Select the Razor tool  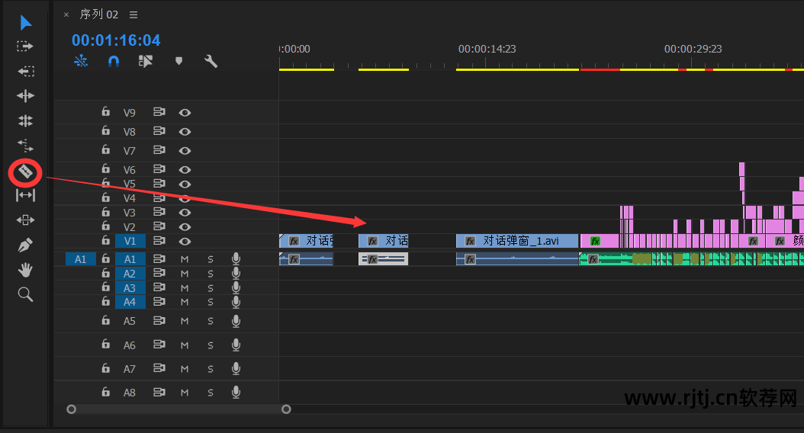click(x=25, y=172)
